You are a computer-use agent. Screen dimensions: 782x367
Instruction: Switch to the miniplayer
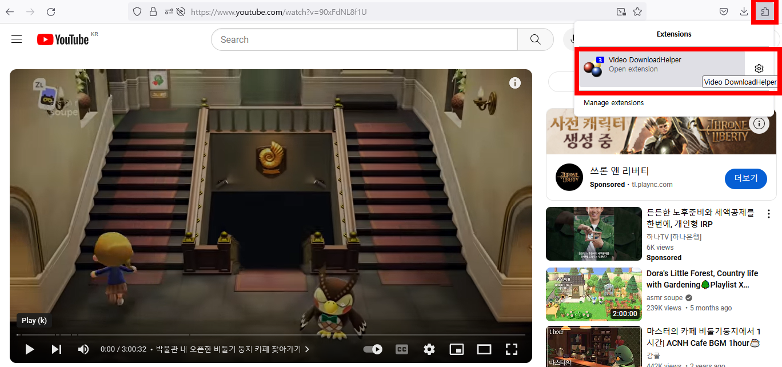[456, 349]
